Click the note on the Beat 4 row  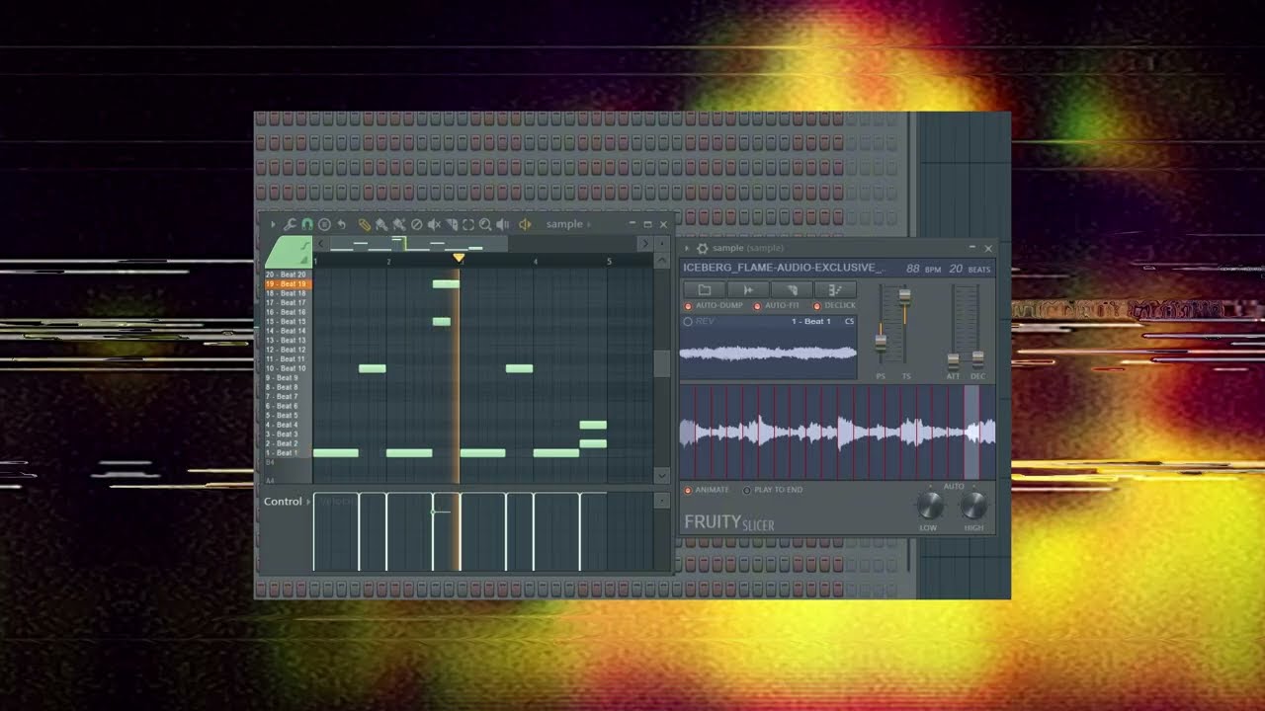[593, 425]
